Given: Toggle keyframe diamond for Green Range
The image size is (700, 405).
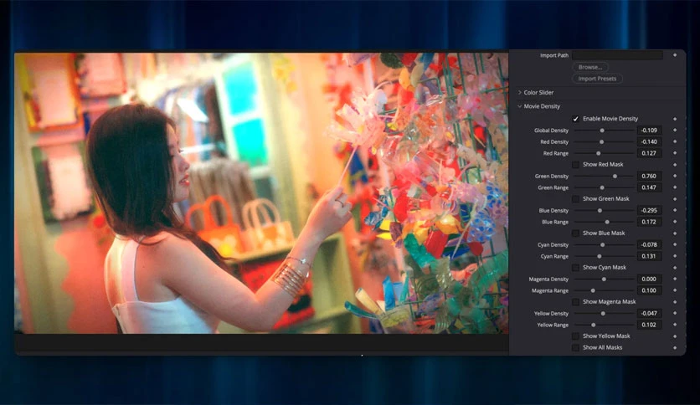Looking at the screenshot, I should tap(675, 187).
